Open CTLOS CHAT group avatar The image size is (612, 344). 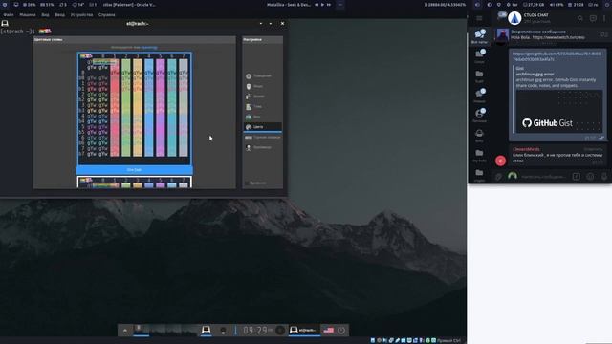point(514,18)
